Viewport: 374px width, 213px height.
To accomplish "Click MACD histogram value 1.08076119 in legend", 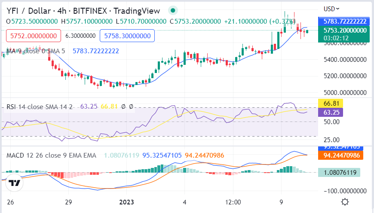I will click(x=121, y=155).
